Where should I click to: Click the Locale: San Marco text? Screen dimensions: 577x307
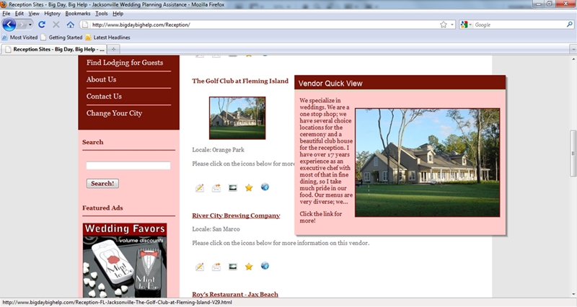coord(216,229)
